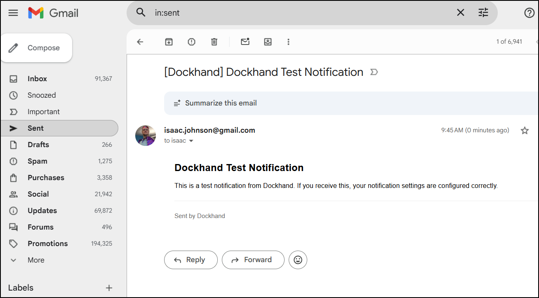Click the Reply button
The height and width of the screenshot is (298, 539).
pyautogui.click(x=191, y=260)
